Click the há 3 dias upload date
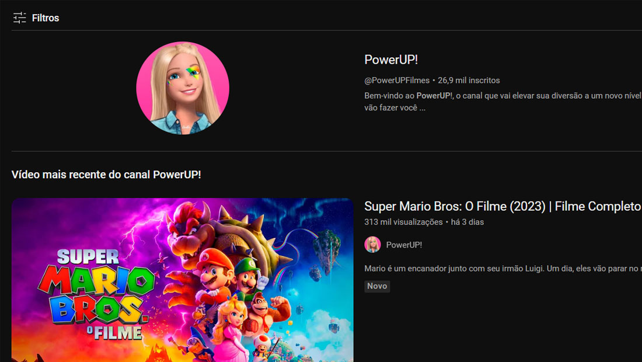 tap(467, 222)
